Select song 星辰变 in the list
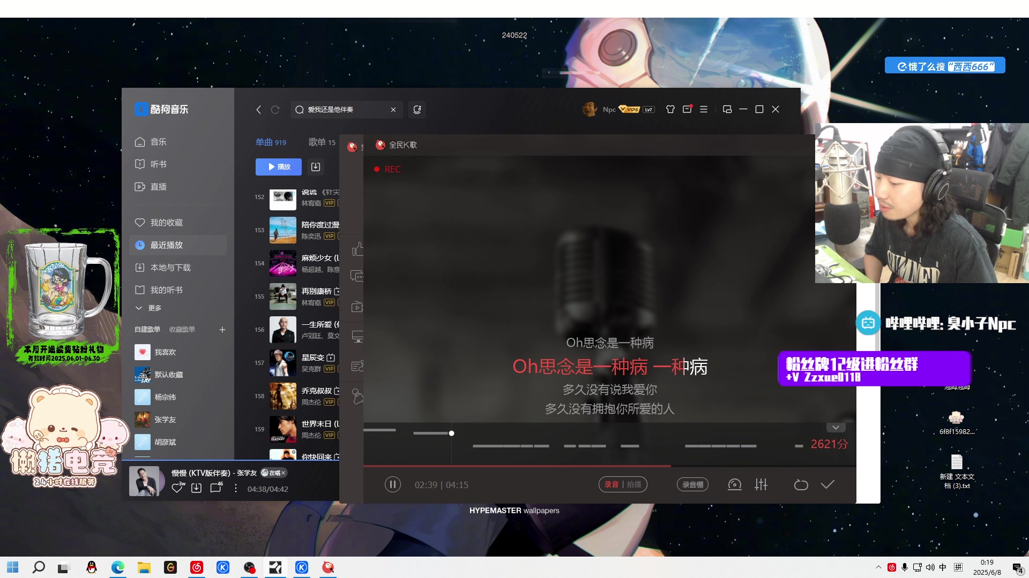Viewport: 1029px width, 578px height. pyautogui.click(x=296, y=363)
